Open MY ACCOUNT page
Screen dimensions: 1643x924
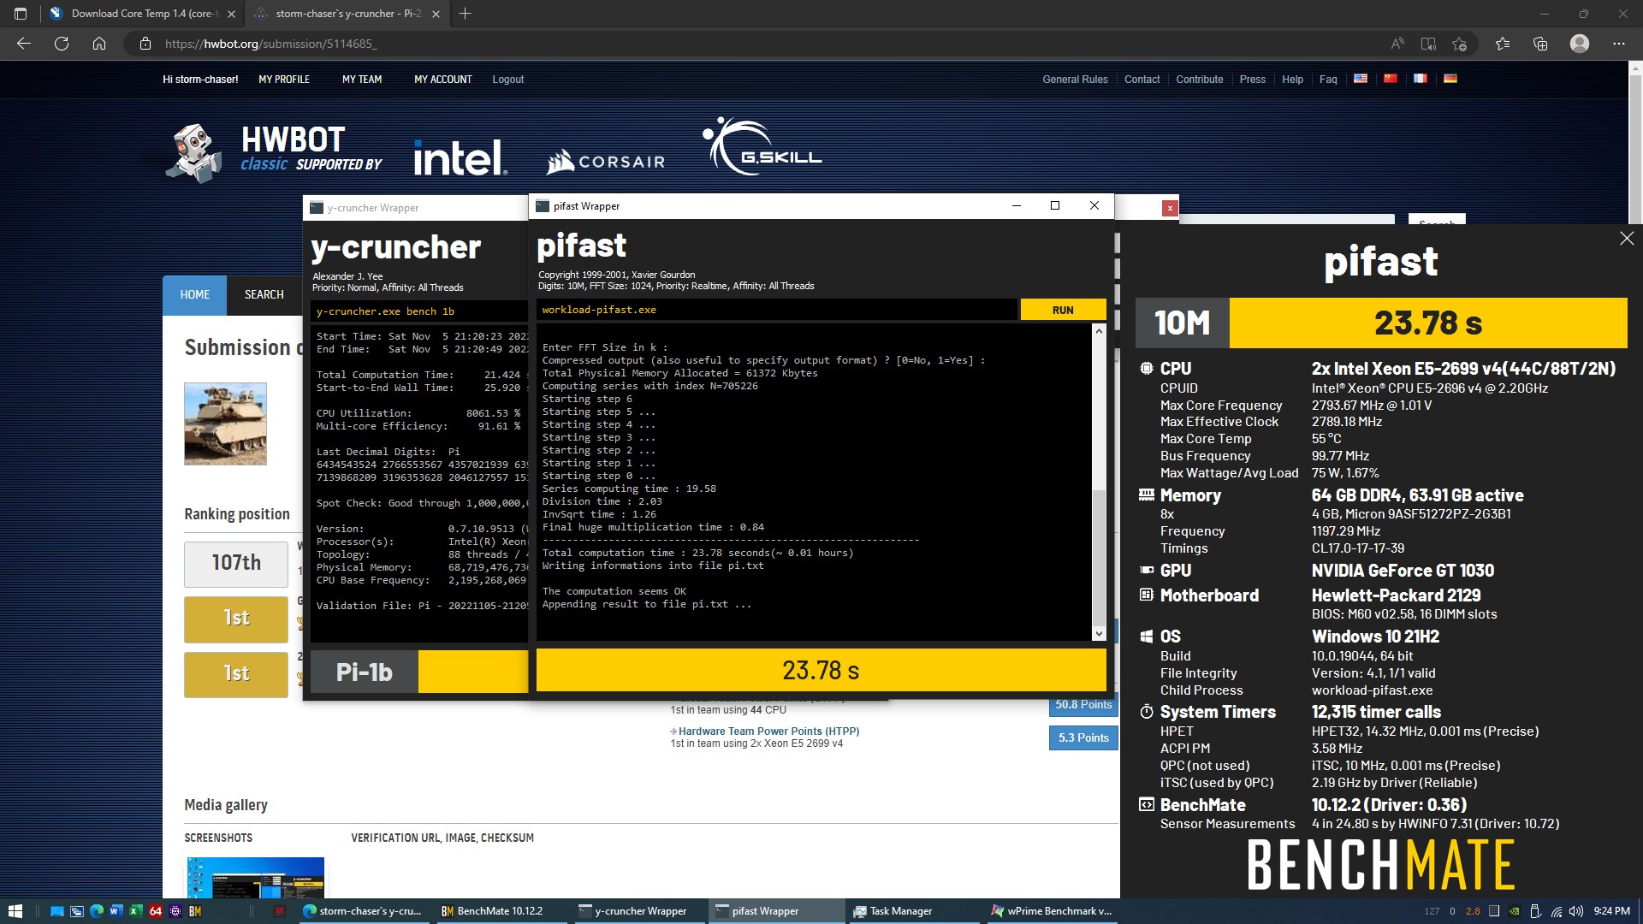tap(442, 80)
